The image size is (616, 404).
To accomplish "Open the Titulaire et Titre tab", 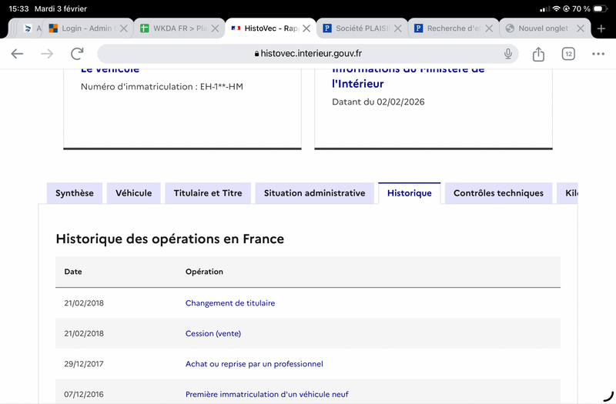I will (208, 193).
